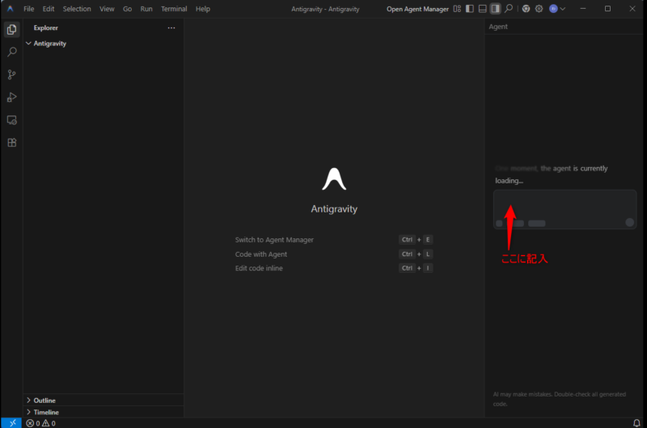Open the Source Control view
Viewport: 647px width, 428px height.
click(x=11, y=74)
